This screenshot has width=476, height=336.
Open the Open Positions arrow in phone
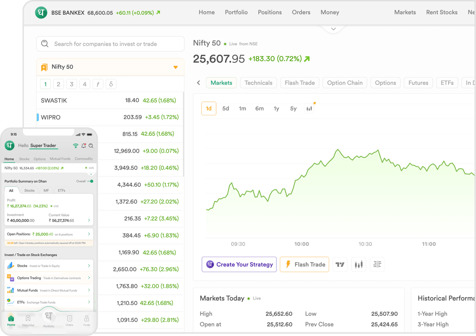pyautogui.click(x=89, y=234)
